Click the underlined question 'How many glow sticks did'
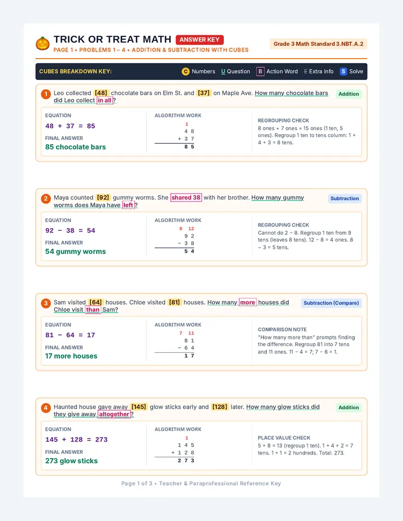This screenshot has width=403, height=521. point(283,407)
